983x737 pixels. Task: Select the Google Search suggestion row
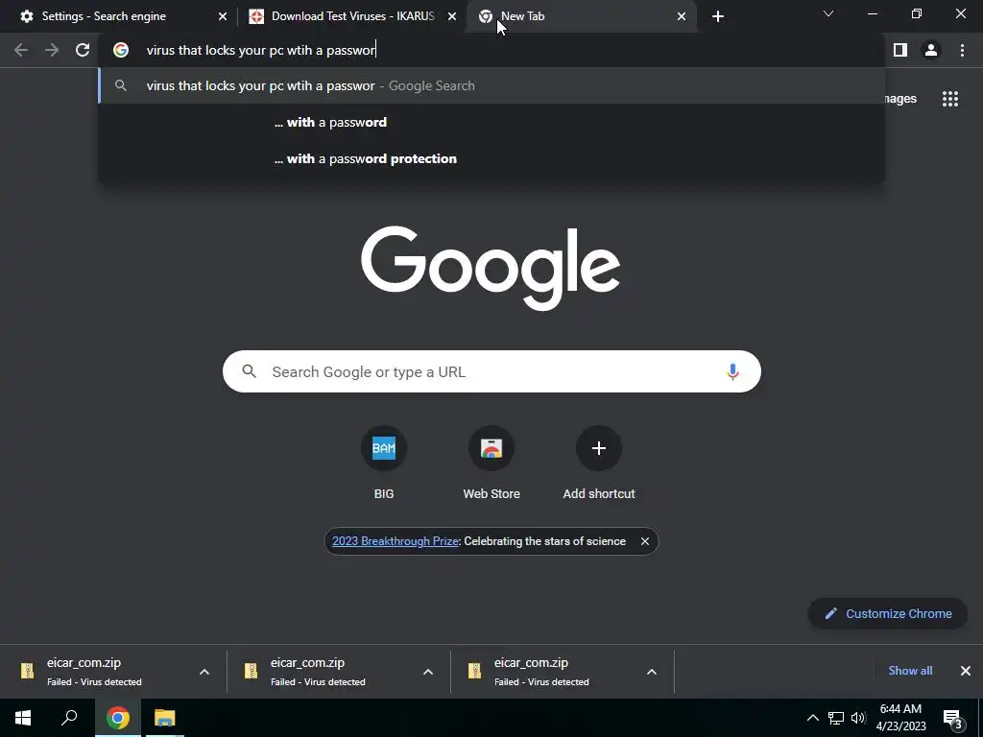(x=491, y=85)
